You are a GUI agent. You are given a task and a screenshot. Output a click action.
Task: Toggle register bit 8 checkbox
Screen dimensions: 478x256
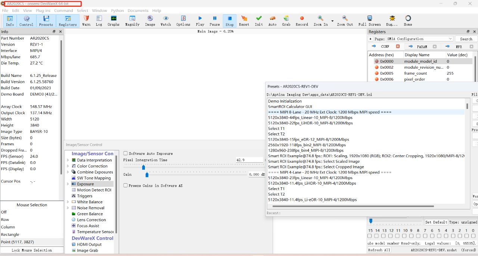click(418, 236)
